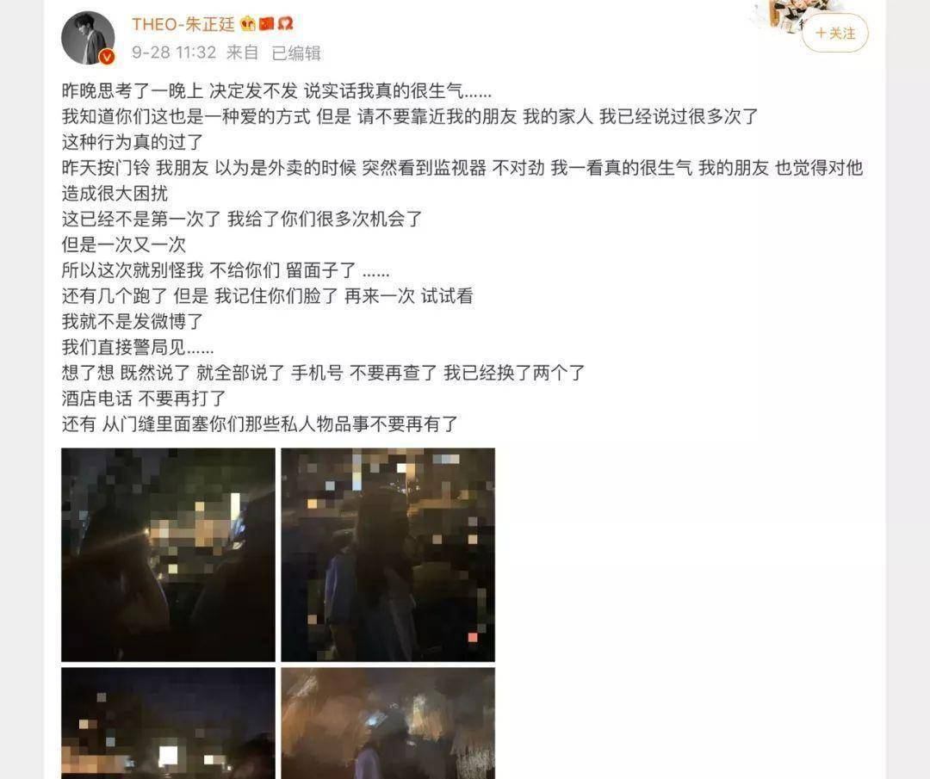This screenshot has height=779, width=930.
Task: Click the 来自 source label
Action: click(x=243, y=53)
